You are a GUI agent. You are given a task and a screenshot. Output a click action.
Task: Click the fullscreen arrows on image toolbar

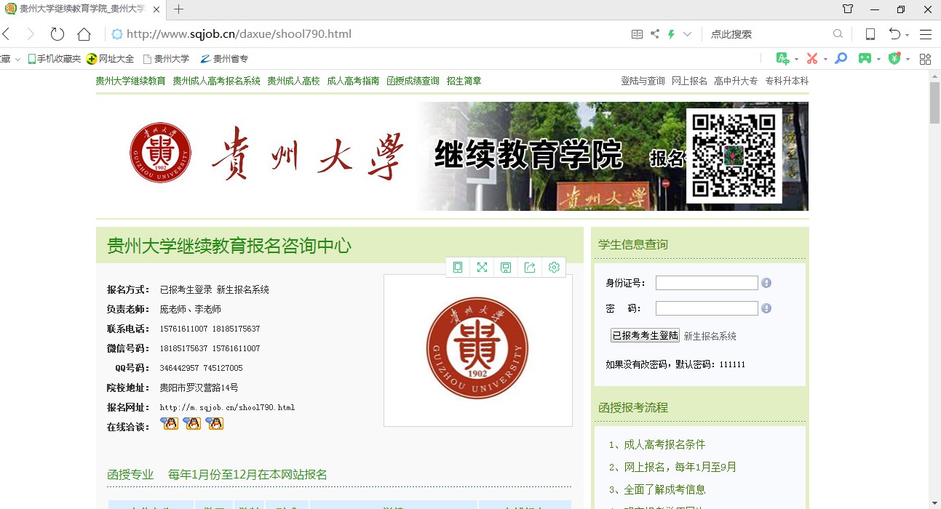[482, 268]
